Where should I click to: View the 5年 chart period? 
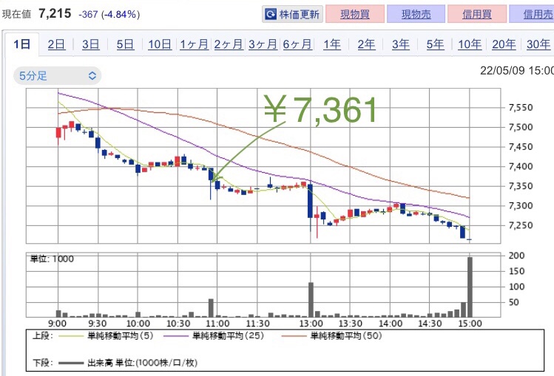435,44
